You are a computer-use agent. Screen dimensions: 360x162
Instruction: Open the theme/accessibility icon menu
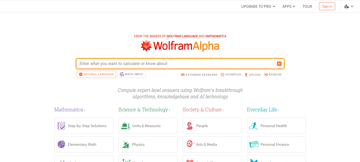[x=349, y=6]
